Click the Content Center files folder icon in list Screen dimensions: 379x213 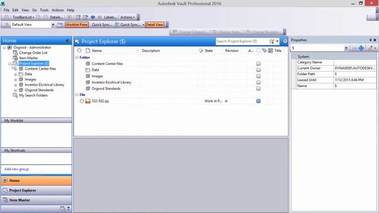(88, 63)
